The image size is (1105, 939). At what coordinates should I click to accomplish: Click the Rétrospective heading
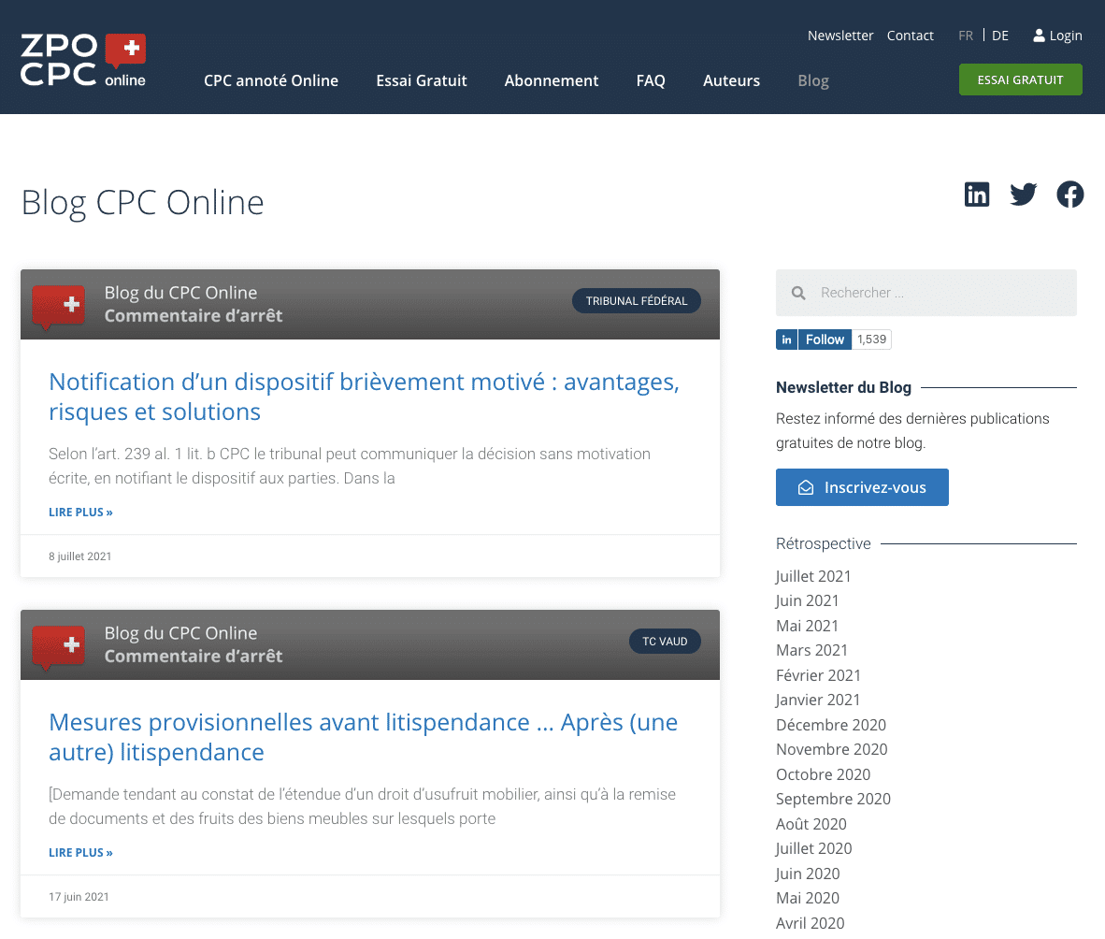coord(823,543)
